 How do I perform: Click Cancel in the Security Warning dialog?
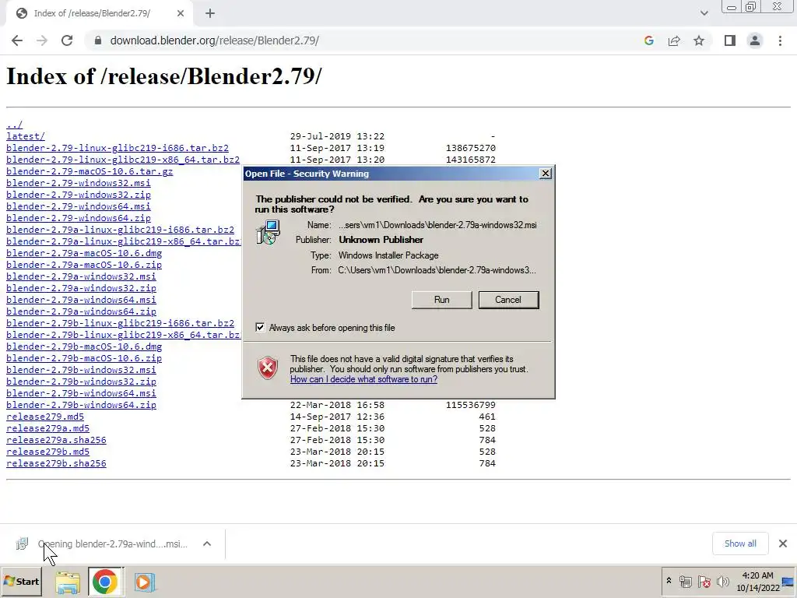(508, 300)
